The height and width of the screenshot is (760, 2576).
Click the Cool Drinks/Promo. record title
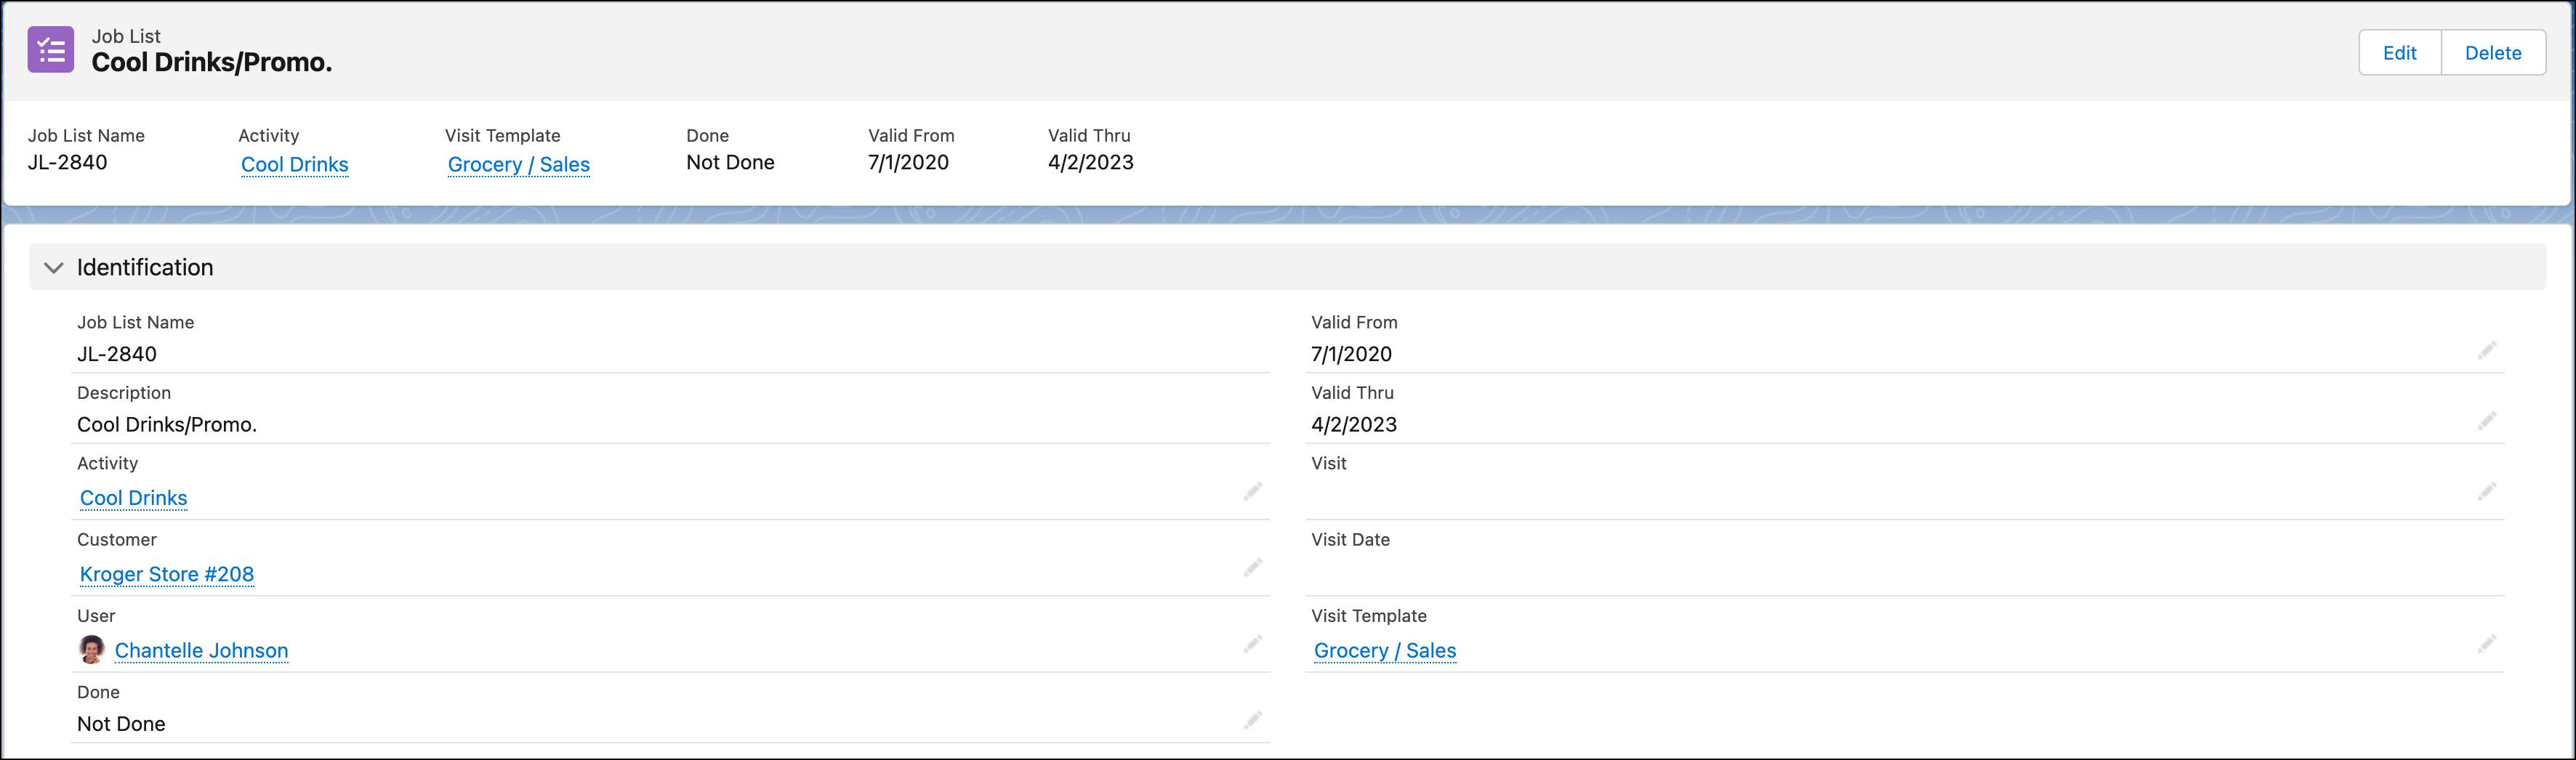(x=212, y=62)
